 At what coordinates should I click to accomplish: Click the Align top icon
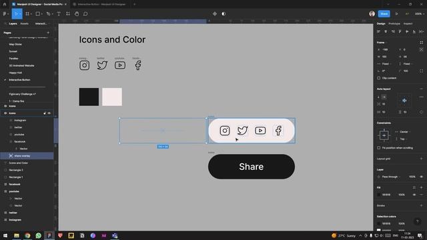tap(400, 31)
